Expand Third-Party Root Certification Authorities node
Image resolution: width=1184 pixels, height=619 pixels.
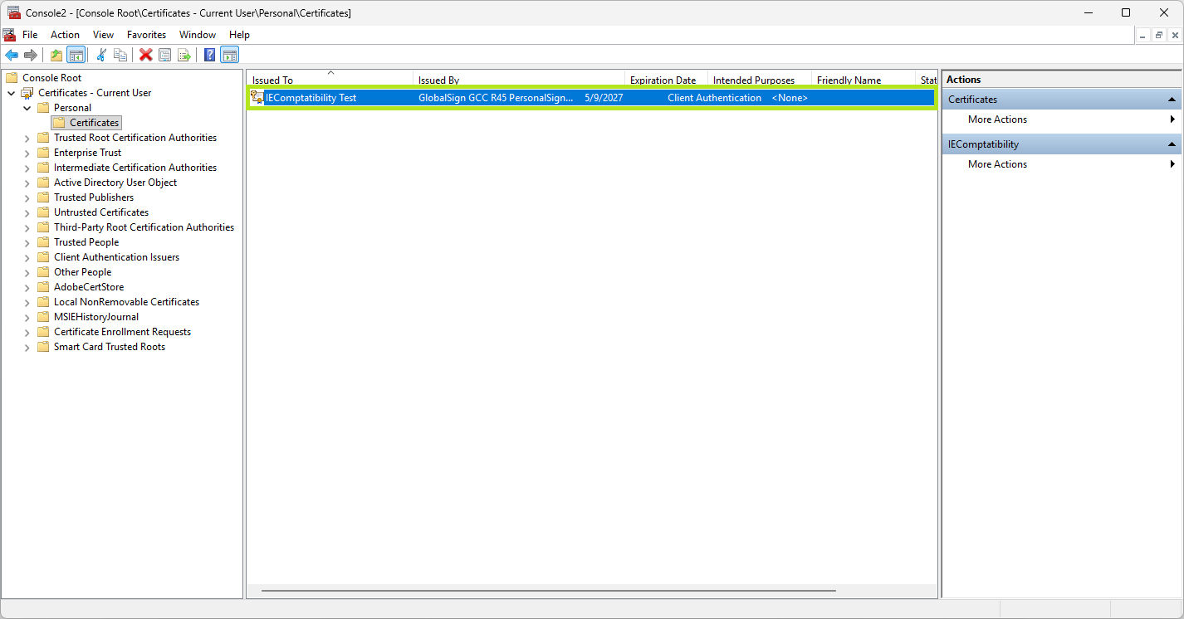click(x=27, y=227)
